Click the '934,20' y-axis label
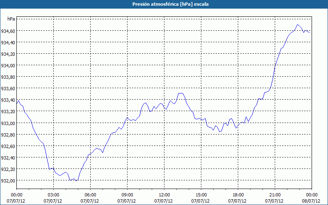328x205 pixels. click(8, 54)
